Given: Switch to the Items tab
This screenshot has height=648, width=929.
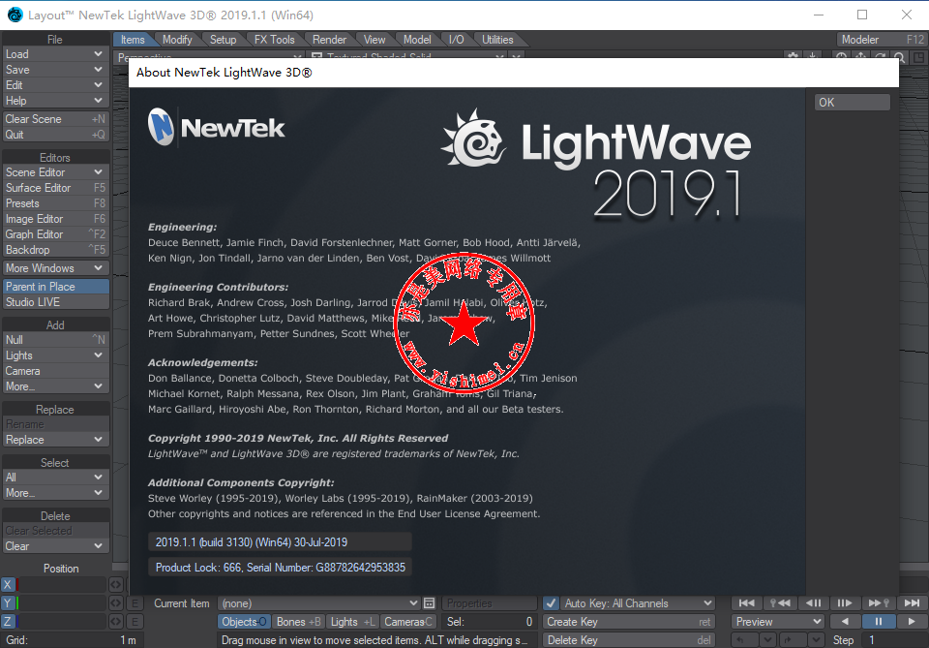Looking at the screenshot, I should click(x=133, y=39).
